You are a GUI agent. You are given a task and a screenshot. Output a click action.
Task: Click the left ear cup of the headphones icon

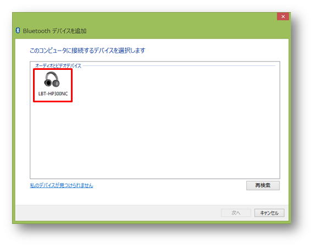(x=48, y=83)
